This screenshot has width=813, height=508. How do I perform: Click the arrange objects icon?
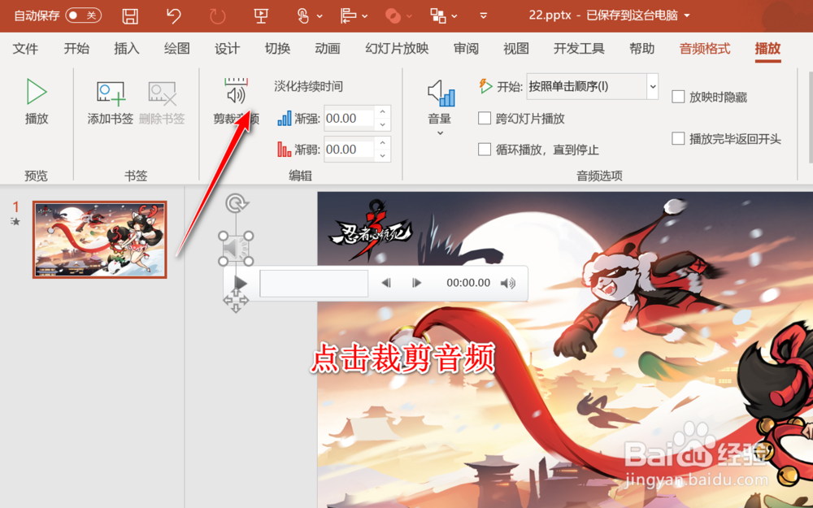[438, 16]
